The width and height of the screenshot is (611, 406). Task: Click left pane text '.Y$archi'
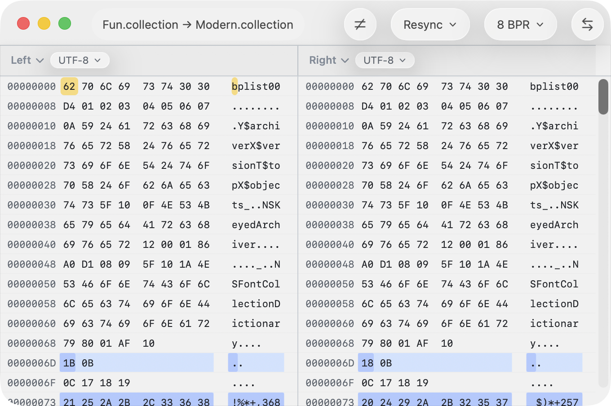click(x=256, y=126)
